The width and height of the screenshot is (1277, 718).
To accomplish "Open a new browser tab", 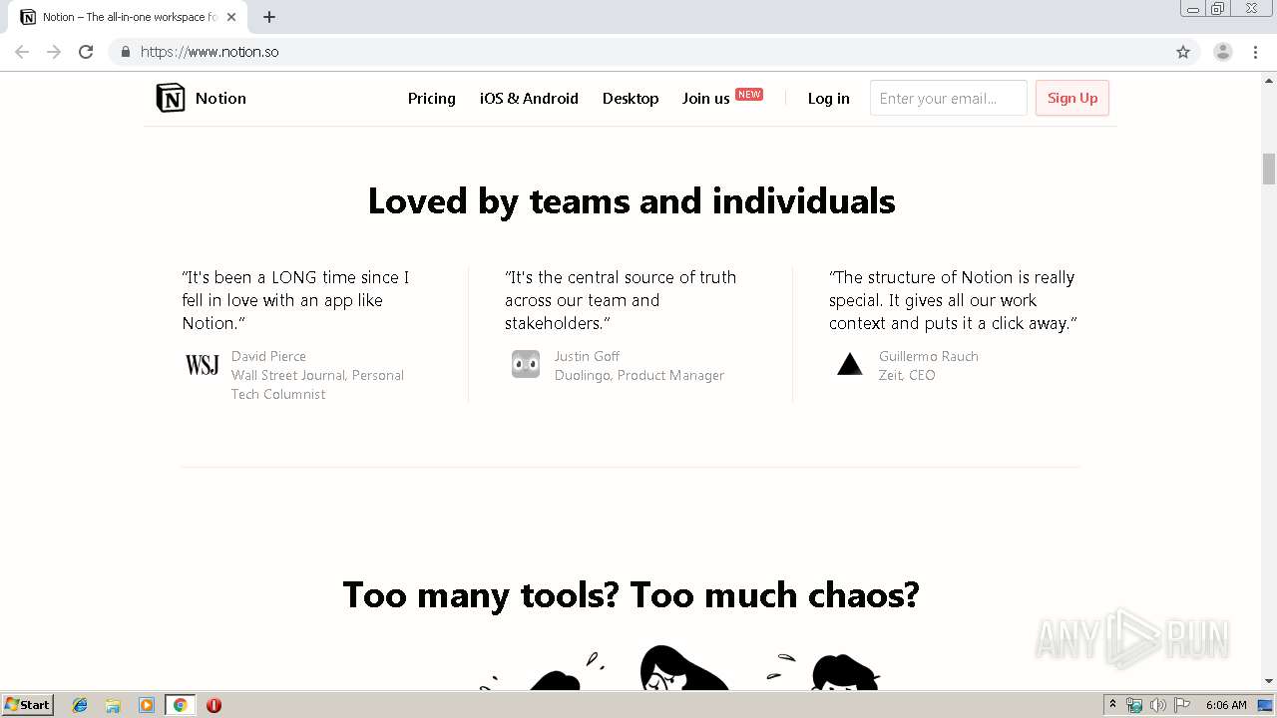I will click(269, 17).
